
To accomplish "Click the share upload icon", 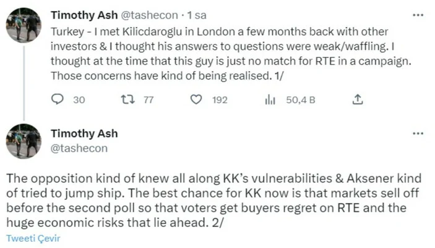I will [357, 100].
